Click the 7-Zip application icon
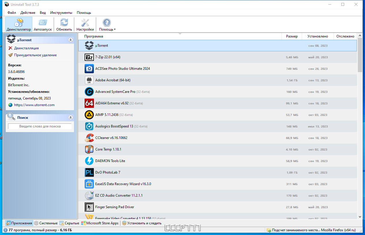This screenshot has height=235, width=365. [x=89, y=57]
